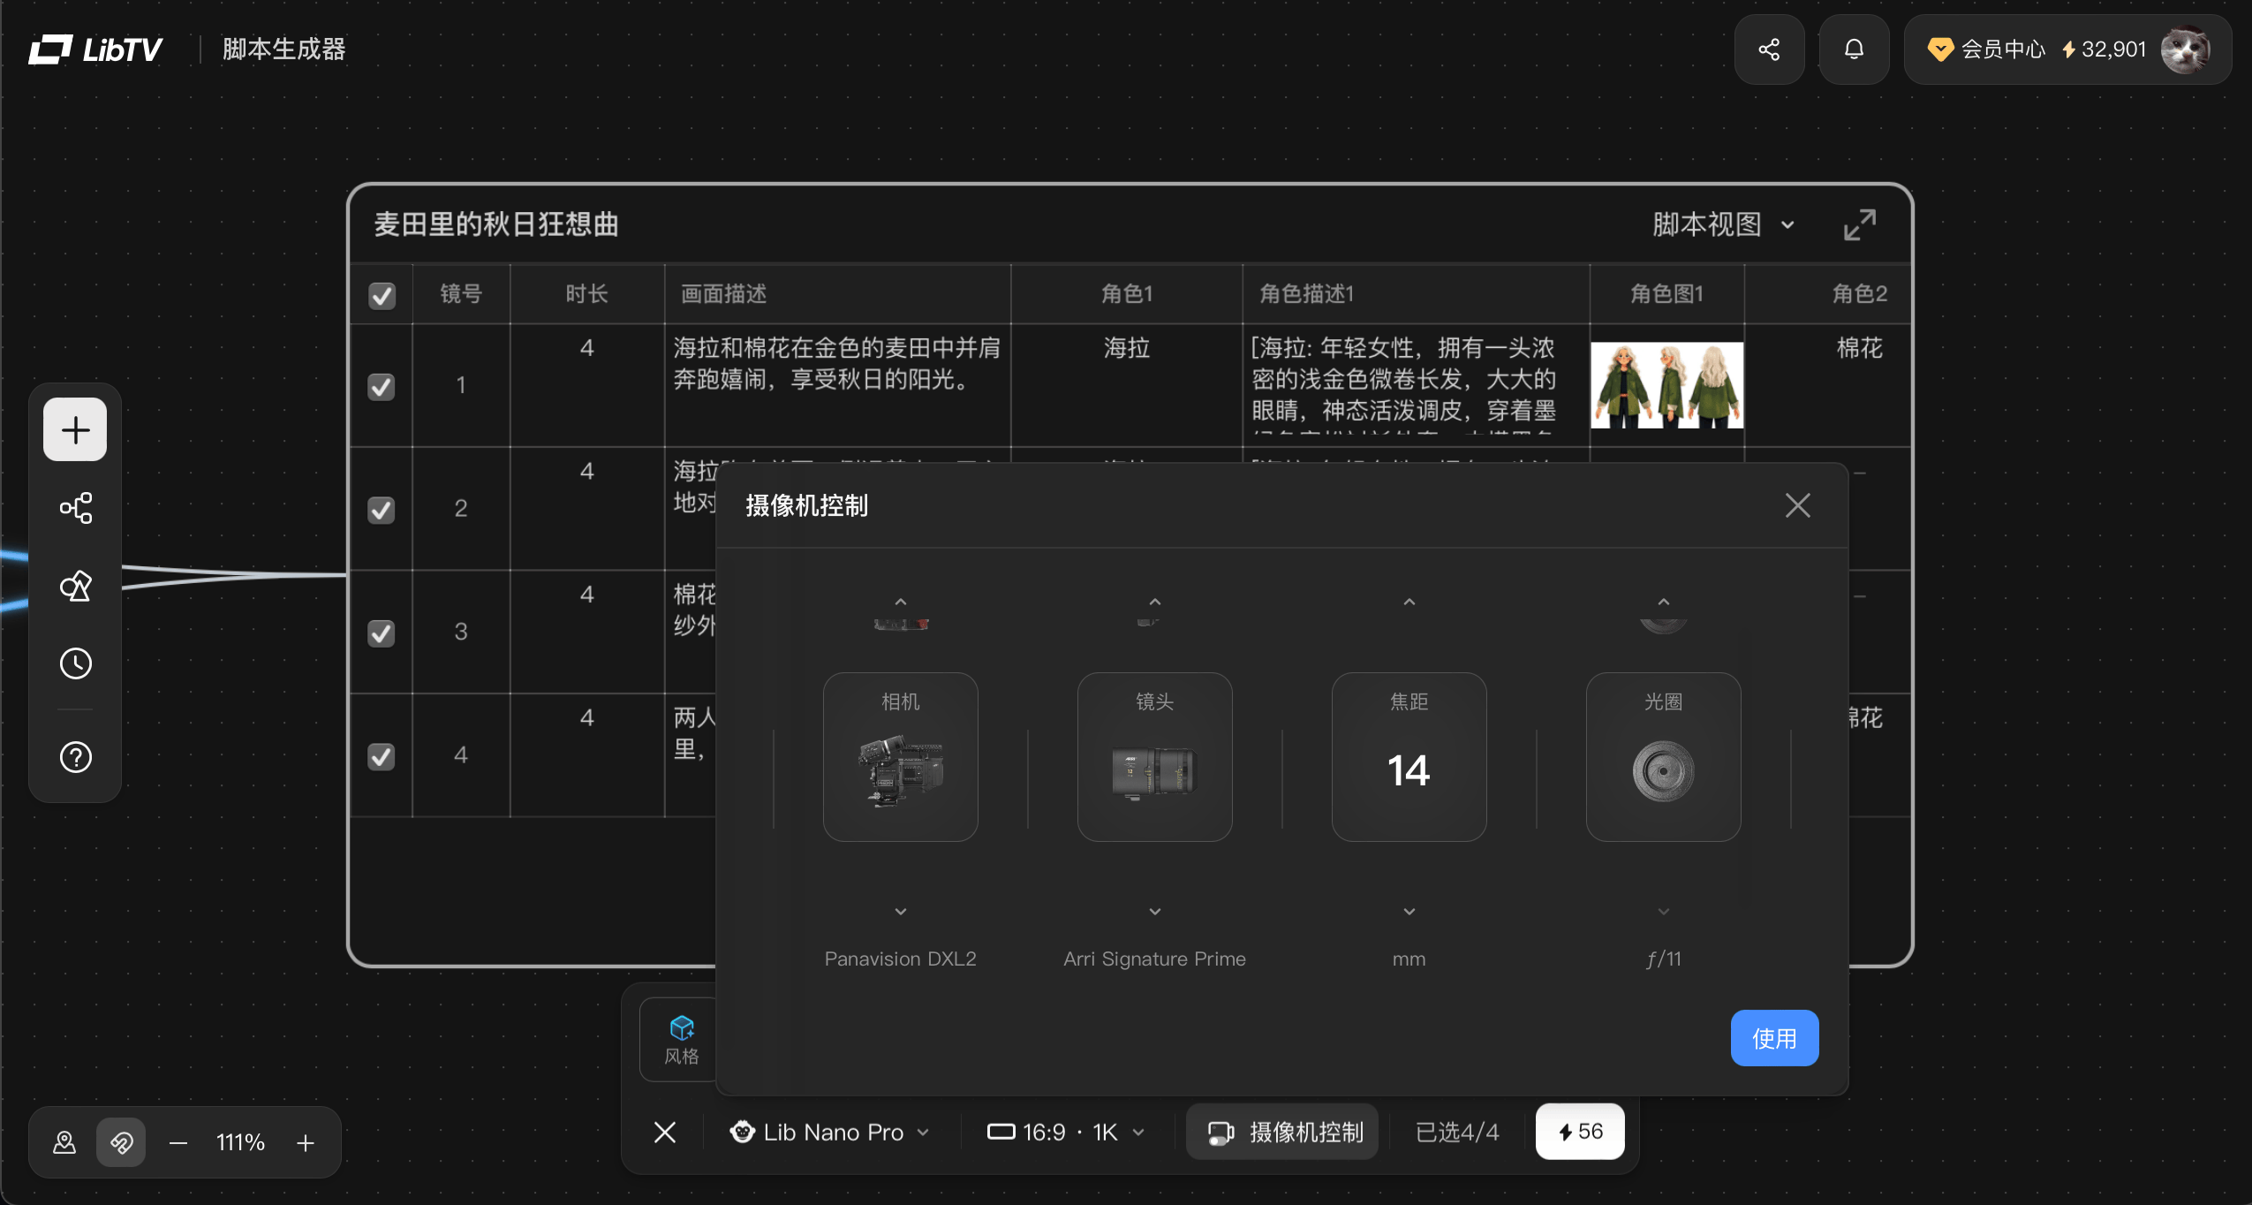
Task: Uncheck the checkbox for shot 3
Action: click(x=382, y=633)
